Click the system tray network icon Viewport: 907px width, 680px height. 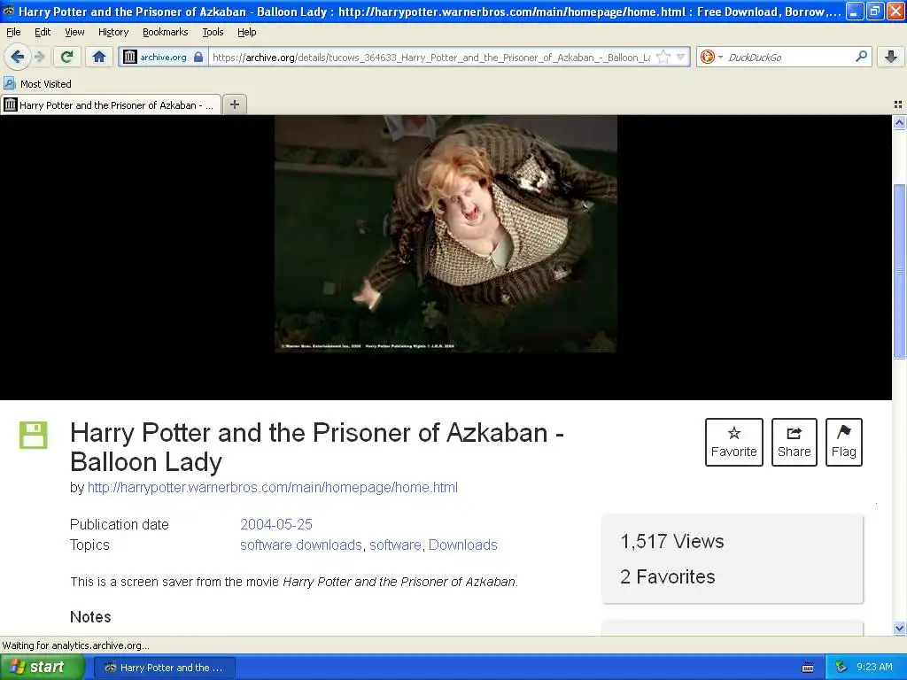coord(841,668)
